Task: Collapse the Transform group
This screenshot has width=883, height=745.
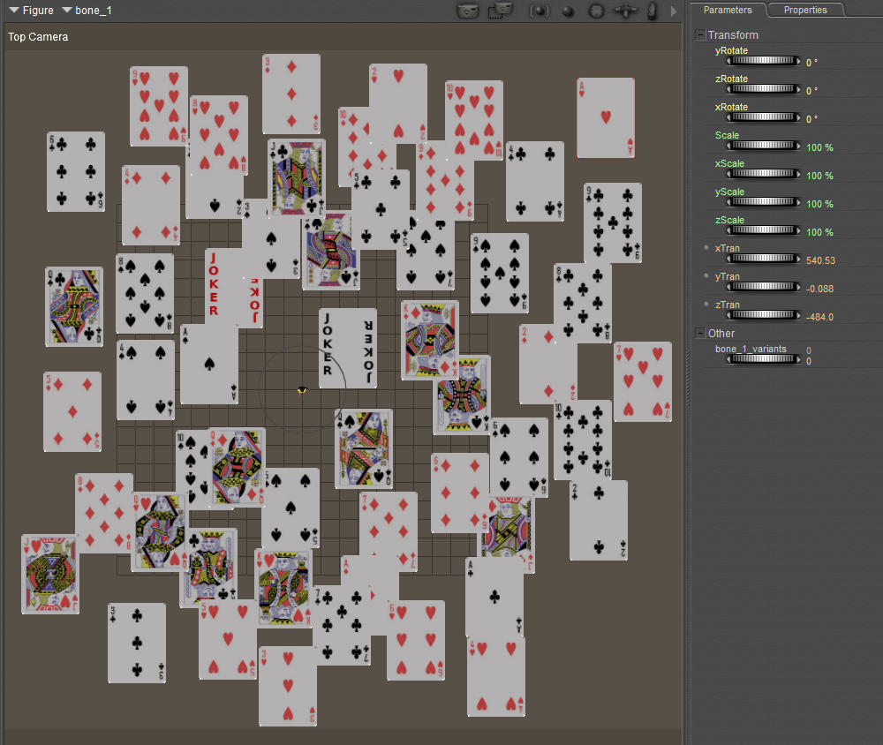Action: click(x=700, y=35)
